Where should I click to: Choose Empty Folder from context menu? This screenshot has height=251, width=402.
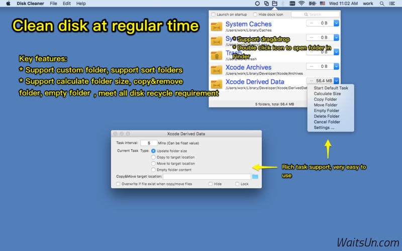coord(331,110)
